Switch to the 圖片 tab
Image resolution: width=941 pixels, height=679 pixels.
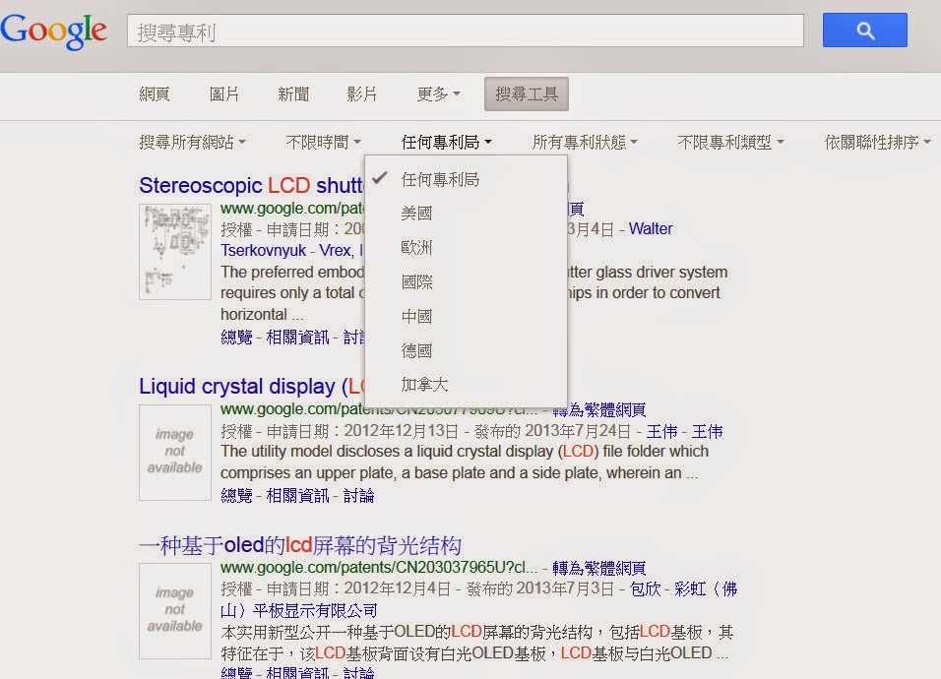[x=223, y=94]
